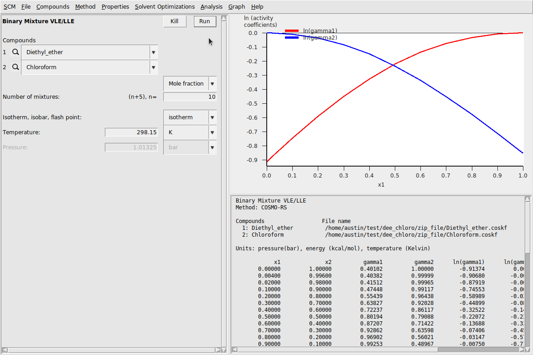The image size is (533, 355).
Task: Click the left panel scroll-up arrow
Action: (224, 18)
